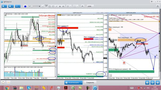Screen dimensions: 161x90
Task: Click the Сохранить save button
Action: [x=90, y=82]
